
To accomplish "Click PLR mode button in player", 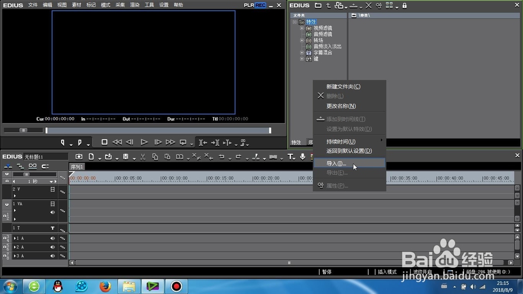I will click(249, 5).
